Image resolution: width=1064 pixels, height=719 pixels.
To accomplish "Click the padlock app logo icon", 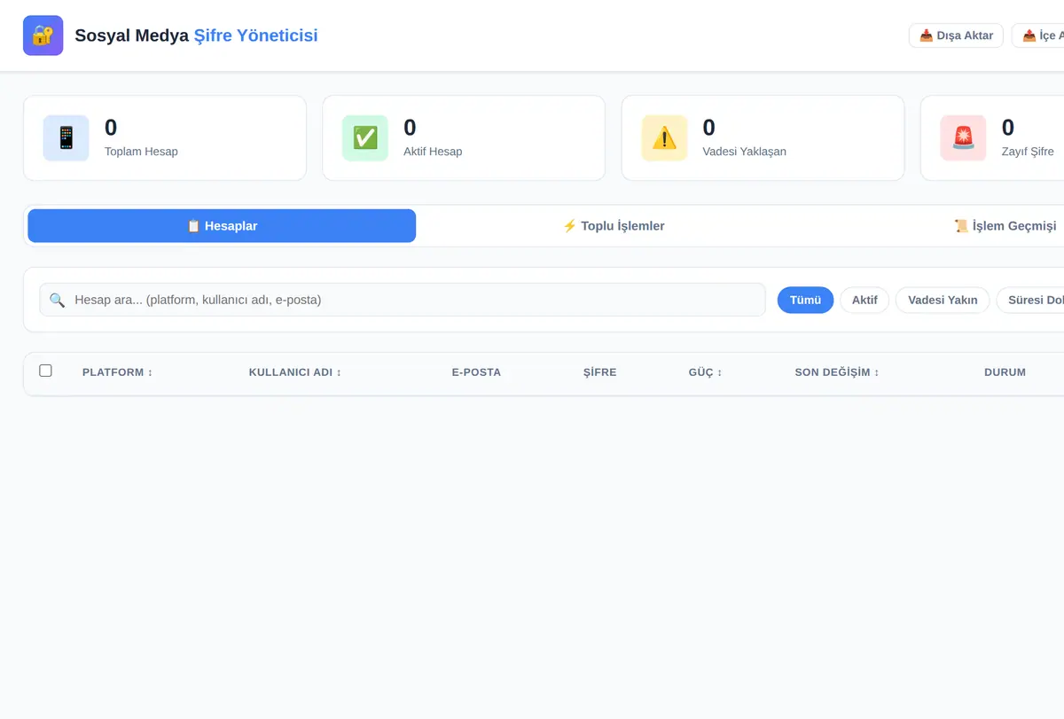I will (x=43, y=35).
